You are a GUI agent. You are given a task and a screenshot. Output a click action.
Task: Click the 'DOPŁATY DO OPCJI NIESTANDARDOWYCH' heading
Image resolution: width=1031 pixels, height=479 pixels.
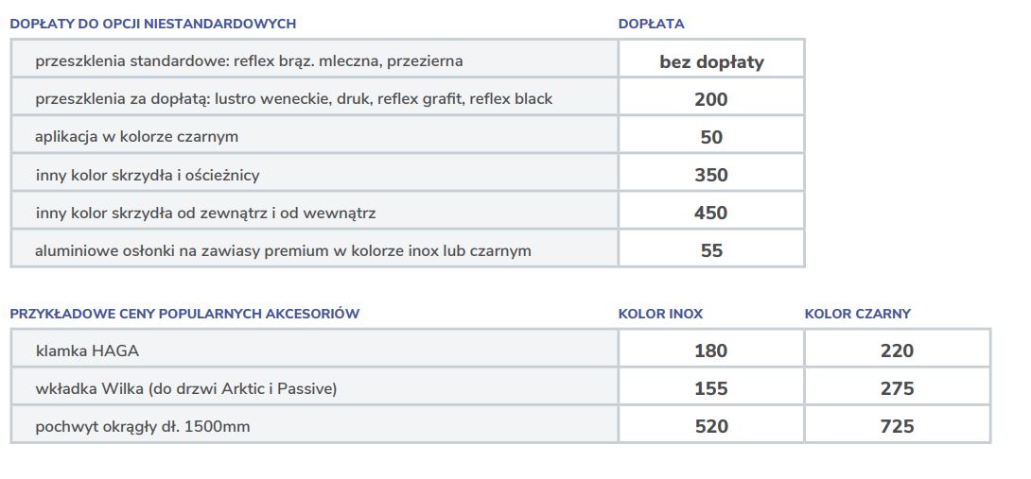click(152, 24)
